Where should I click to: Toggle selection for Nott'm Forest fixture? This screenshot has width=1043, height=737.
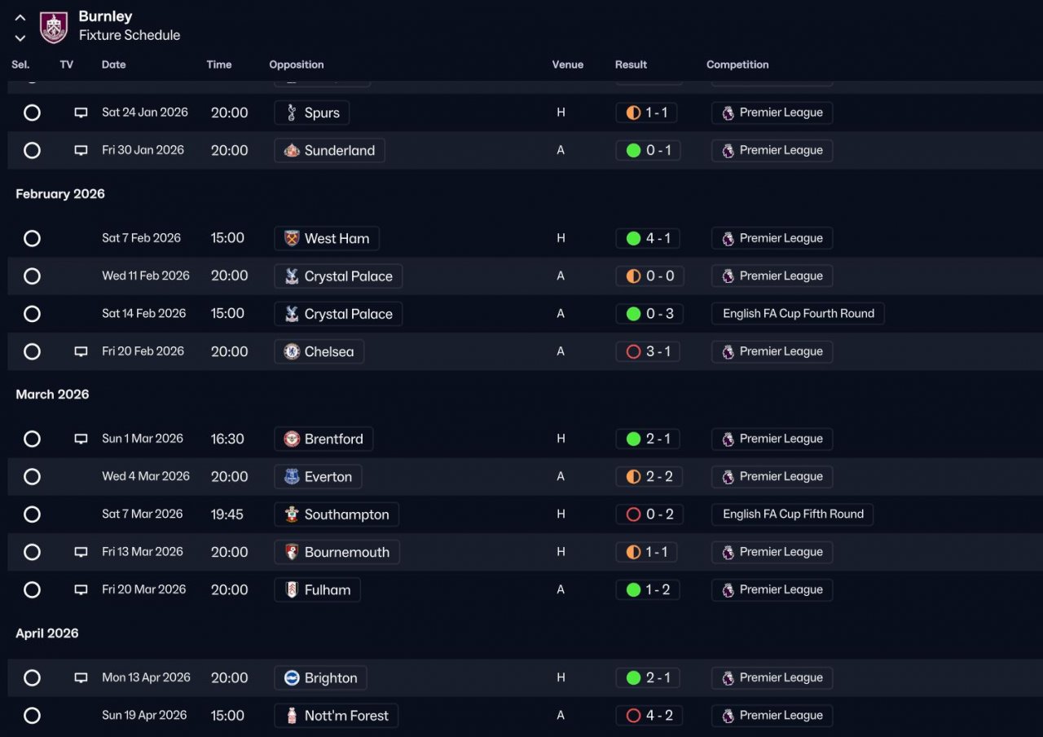pyautogui.click(x=32, y=716)
